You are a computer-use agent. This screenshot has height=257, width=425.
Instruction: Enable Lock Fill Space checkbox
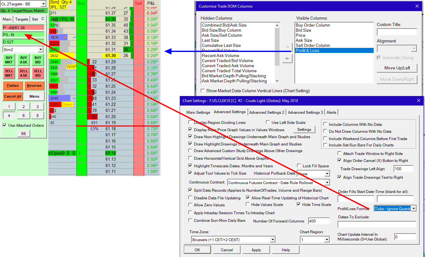point(299,166)
